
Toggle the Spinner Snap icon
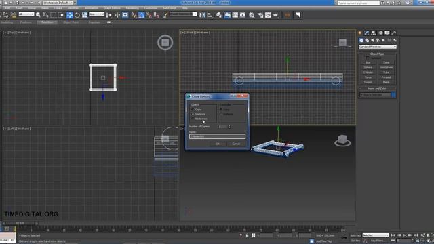point(157,15)
